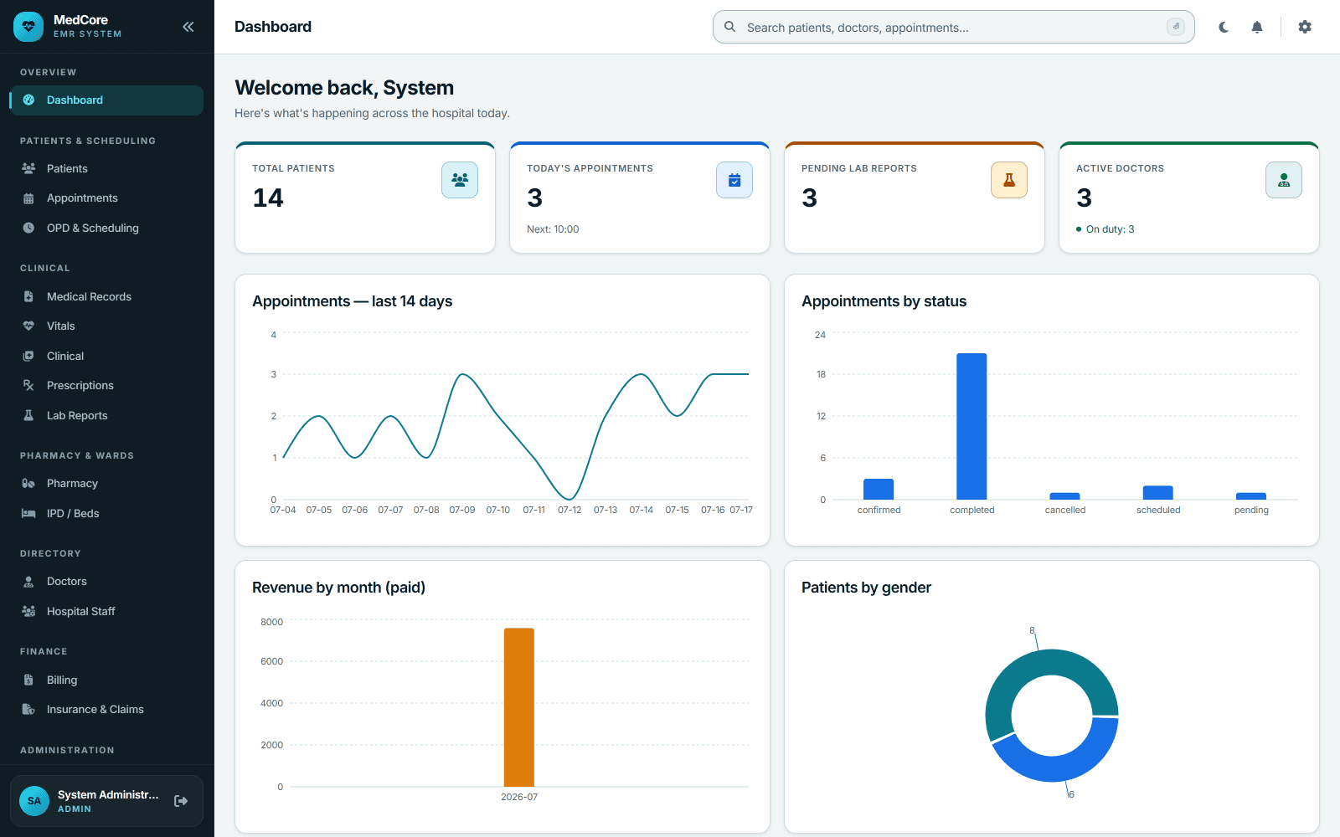Click the Total Patients card people icon

[460, 180]
